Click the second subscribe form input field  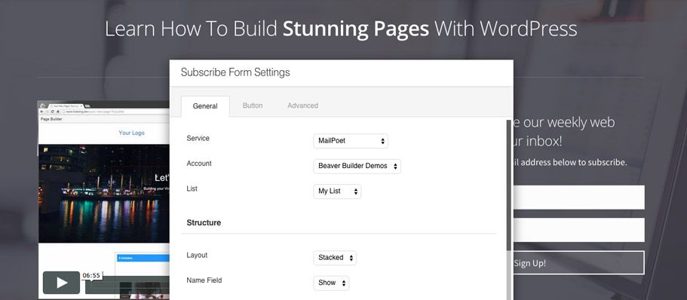coord(578,230)
